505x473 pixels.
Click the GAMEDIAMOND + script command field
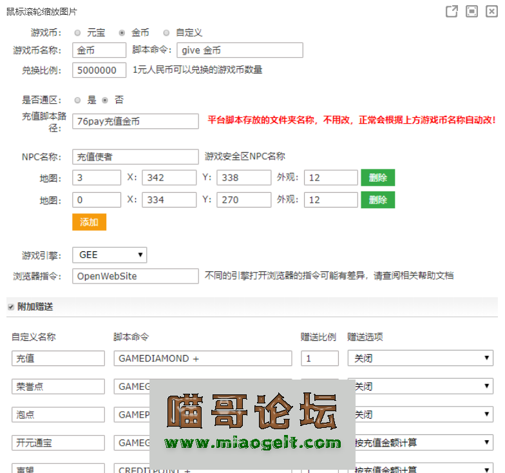click(202, 358)
